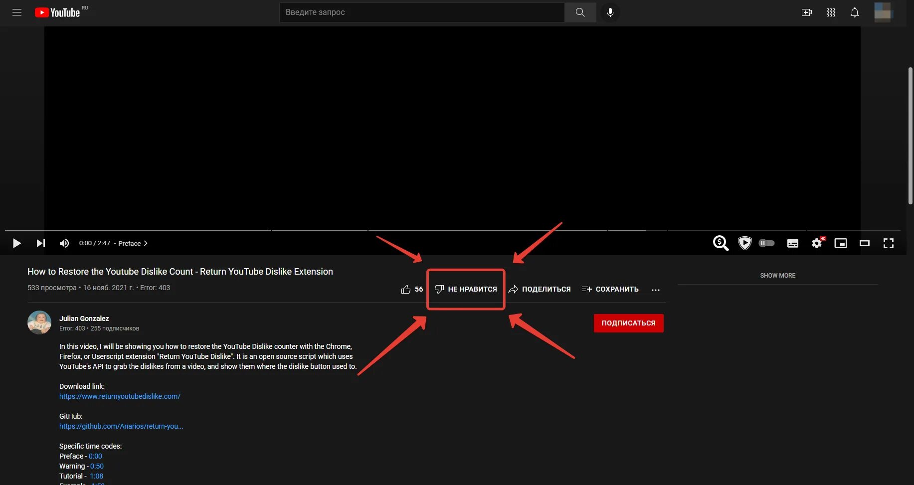914x485 pixels.
Task: Enable the miniplayer
Action: pyautogui.click(x=841, y=243)
